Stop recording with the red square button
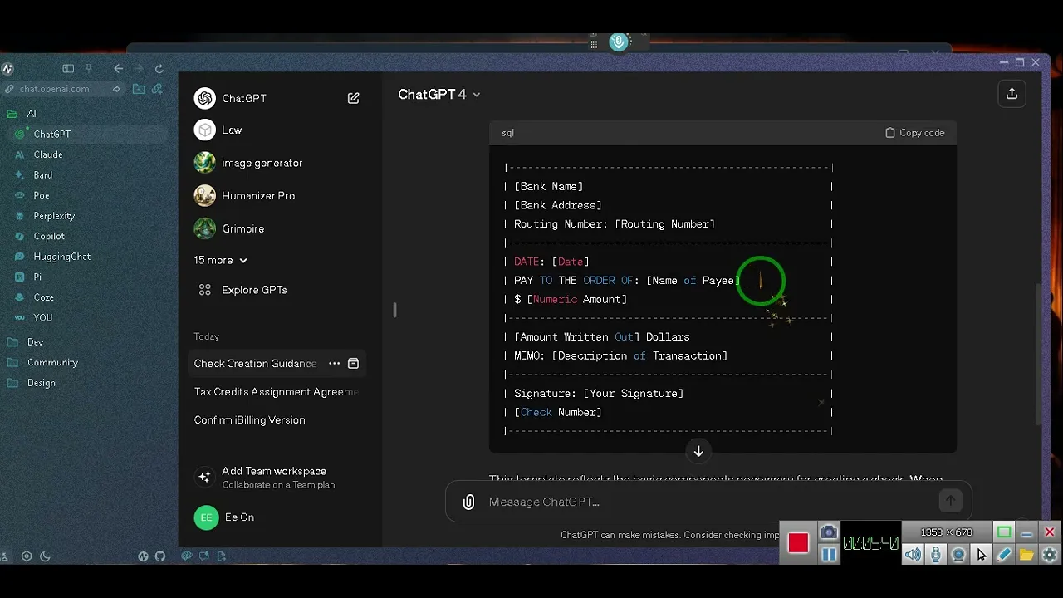This screenshot has height=598, width=1063. coord(798,542)
